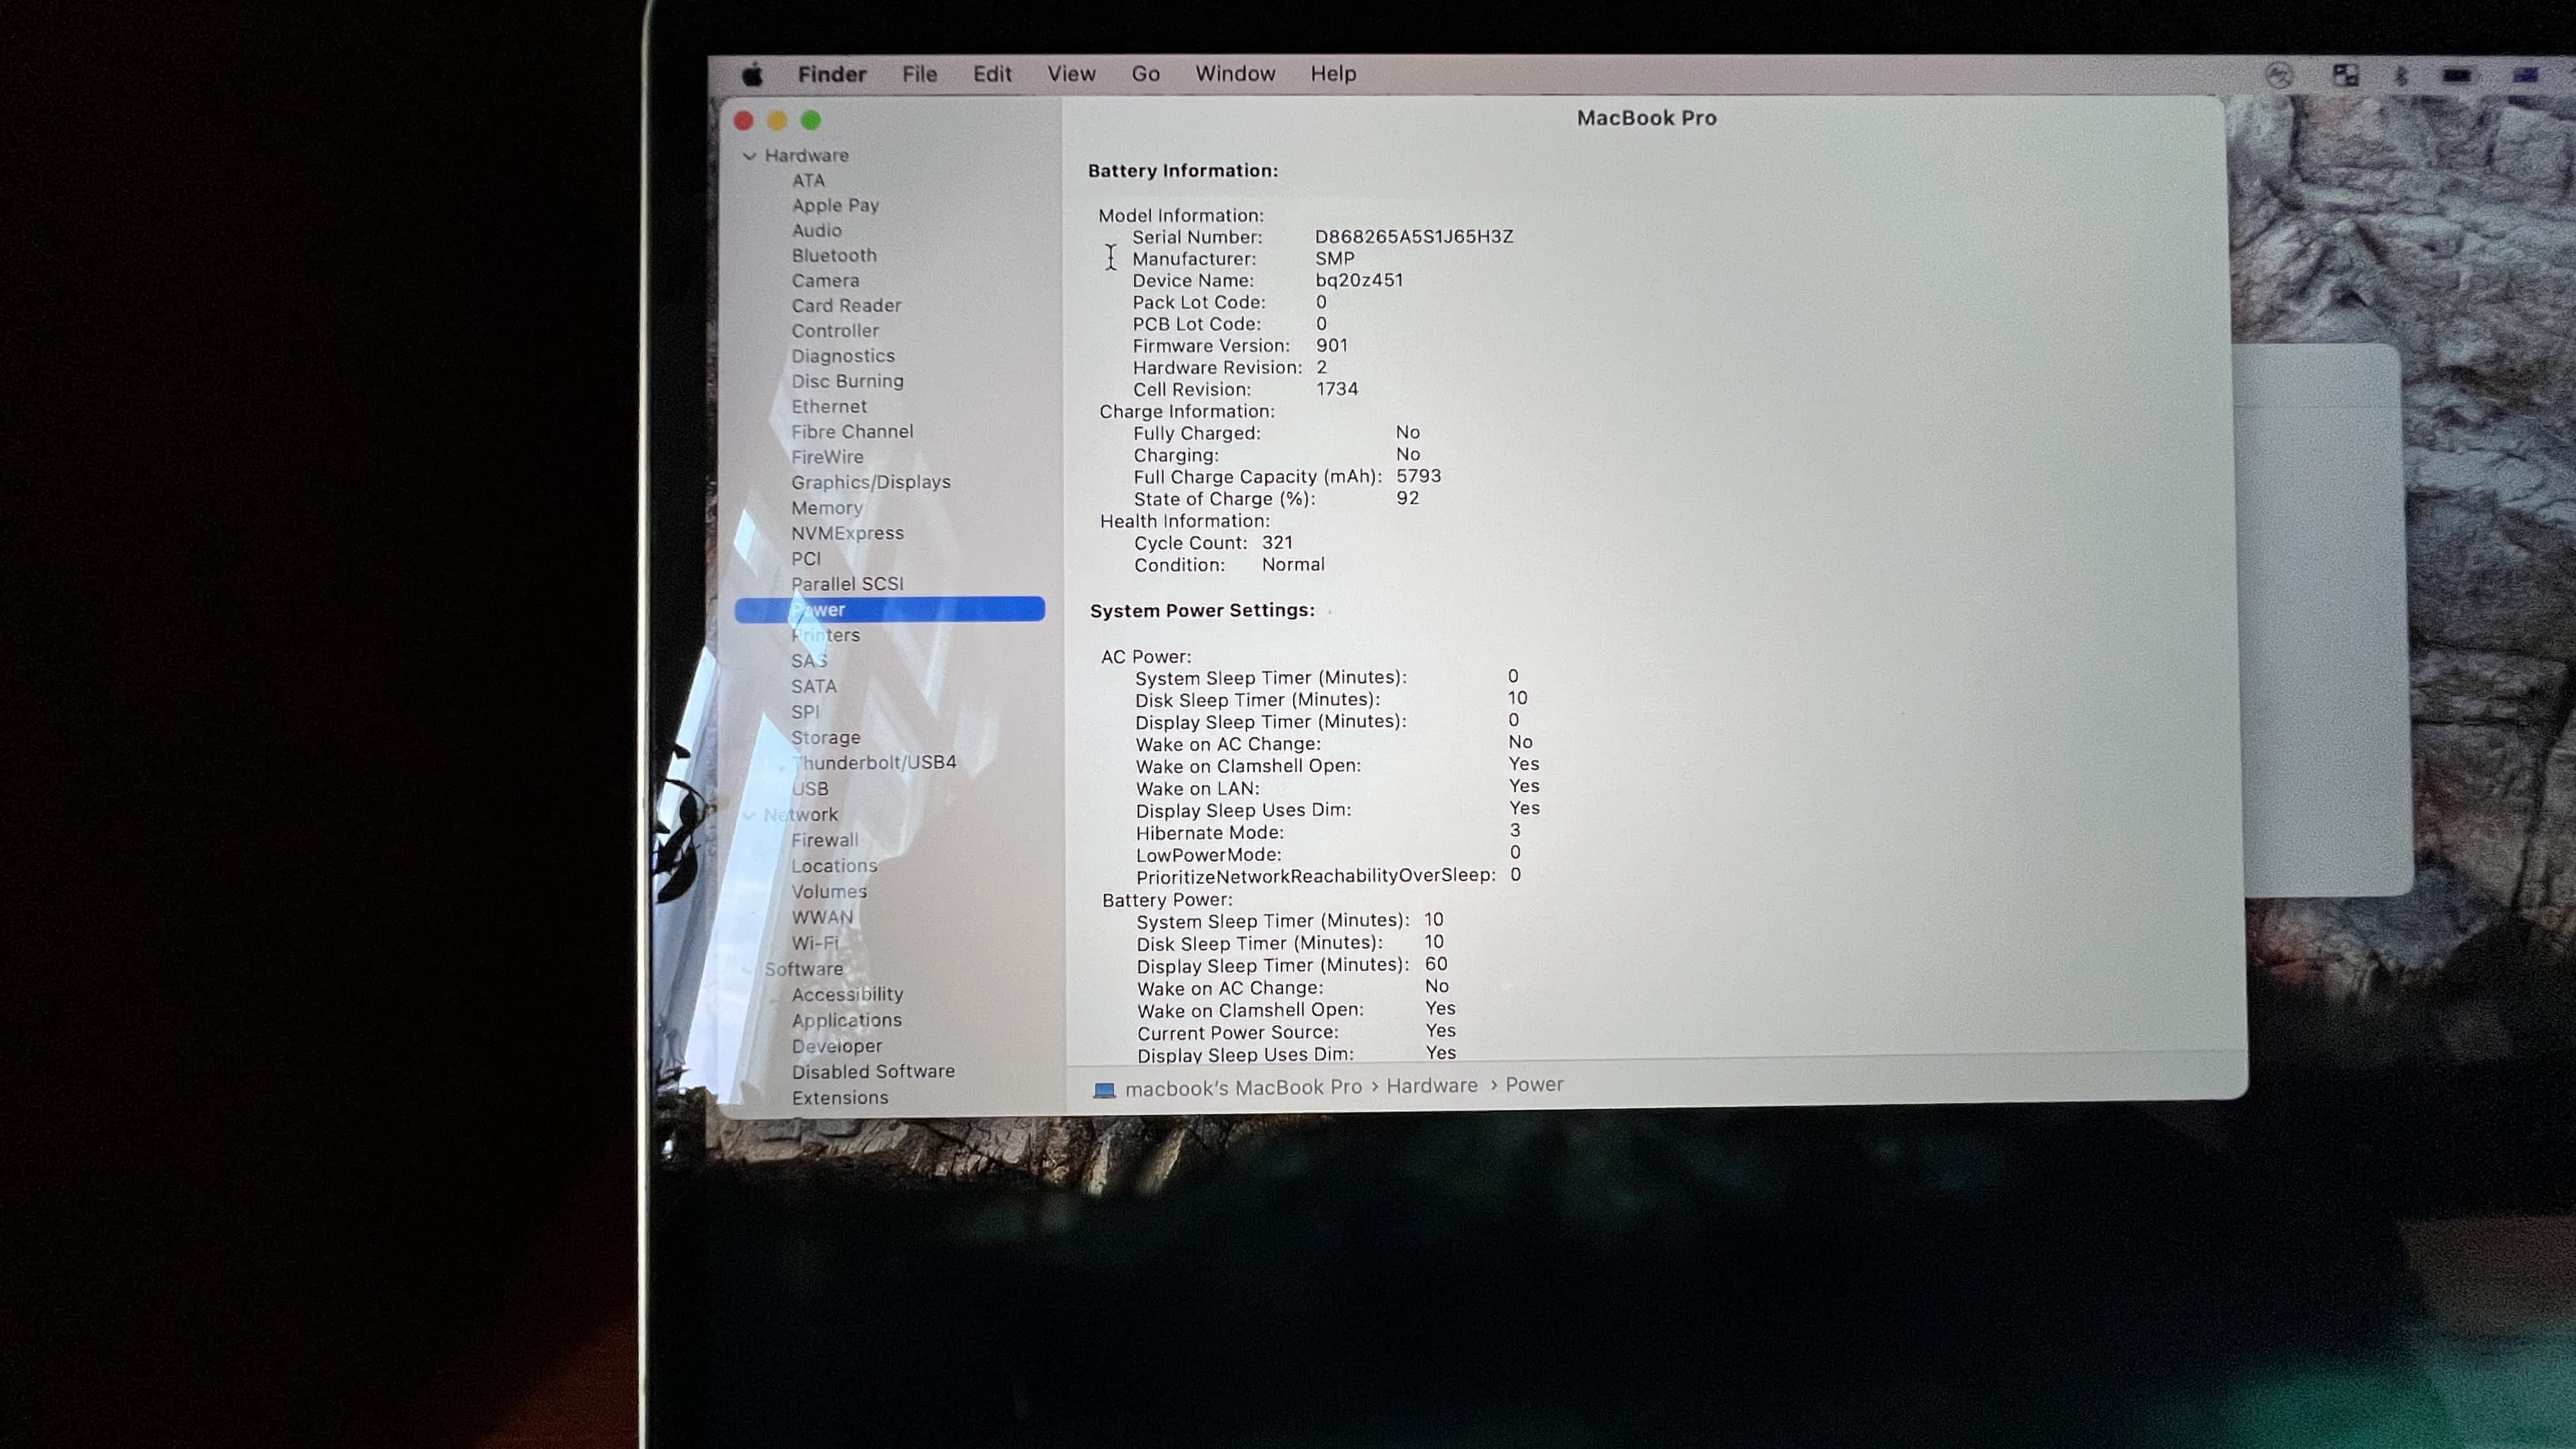The height and width of the screenshot is (1449, 2576).
Task: Click the laptop icon in path bar
Action: 1104,1089
